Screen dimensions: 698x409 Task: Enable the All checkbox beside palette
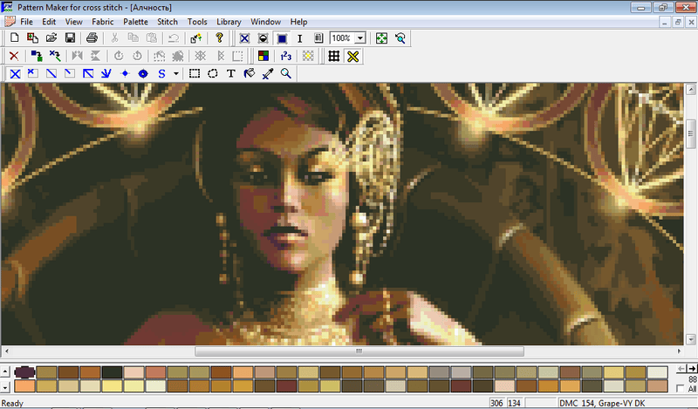click(x=681, y=389)
